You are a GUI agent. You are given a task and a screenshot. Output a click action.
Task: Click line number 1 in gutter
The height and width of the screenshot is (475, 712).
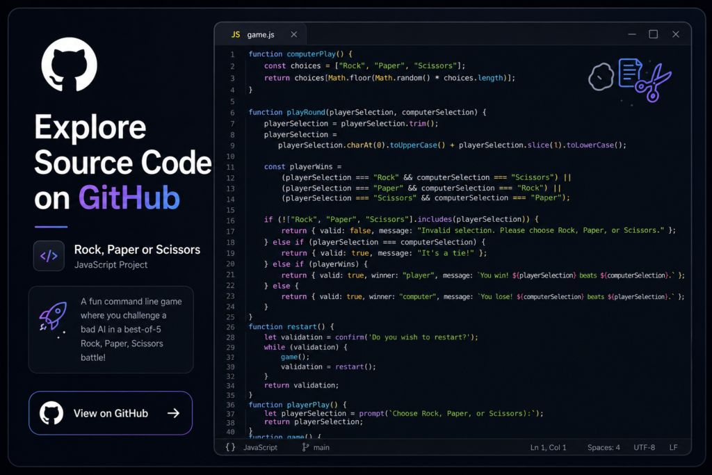(232, 54)
